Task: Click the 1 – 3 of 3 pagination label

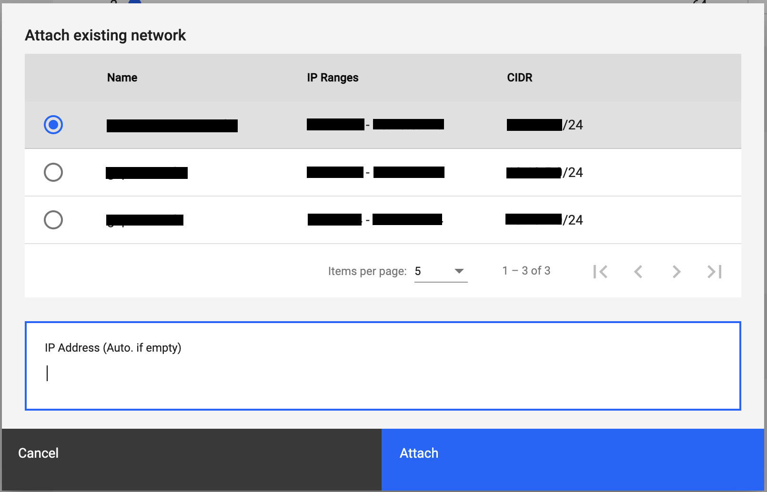Action: pos(526,270)
